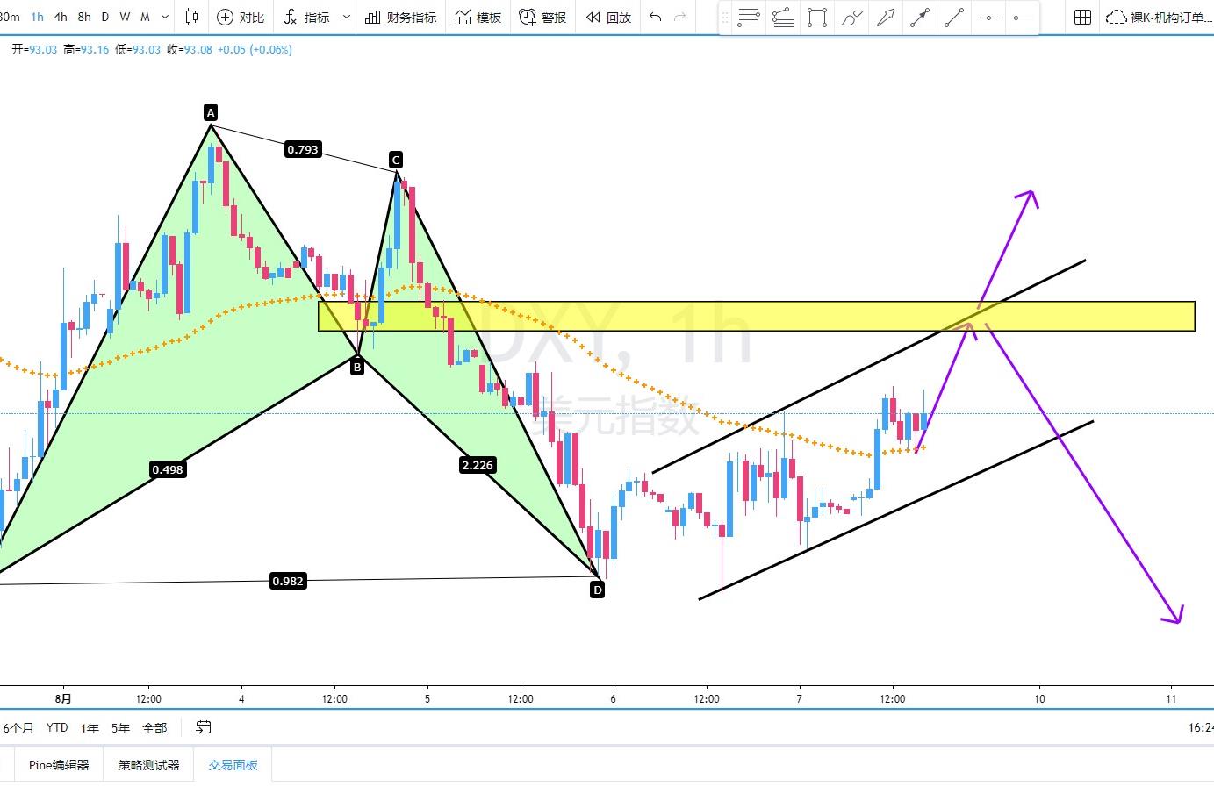Select the horizontal line tool with center dot
The image size is (1214, 808).
coord(988,18)
